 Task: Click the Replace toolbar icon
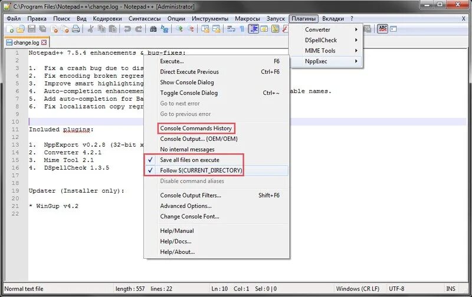[165, 29]
